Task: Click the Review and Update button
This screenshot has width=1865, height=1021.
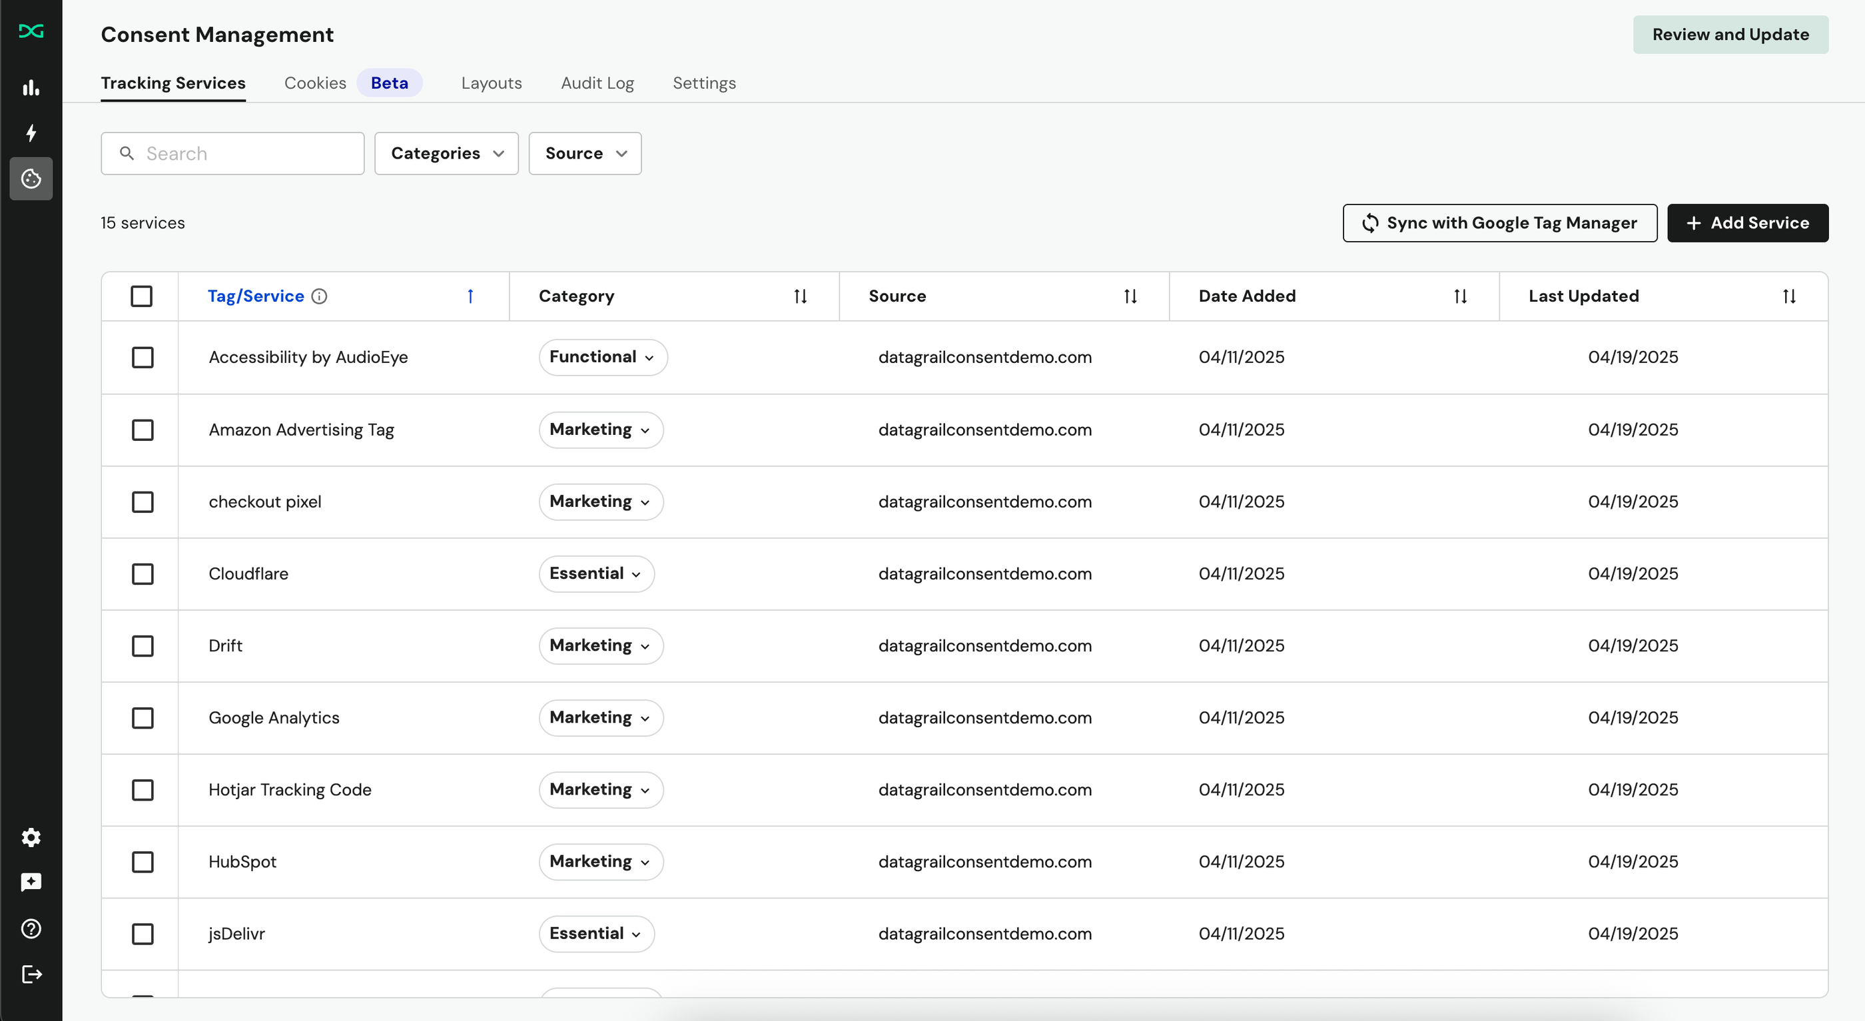Action: point(1730,35)
